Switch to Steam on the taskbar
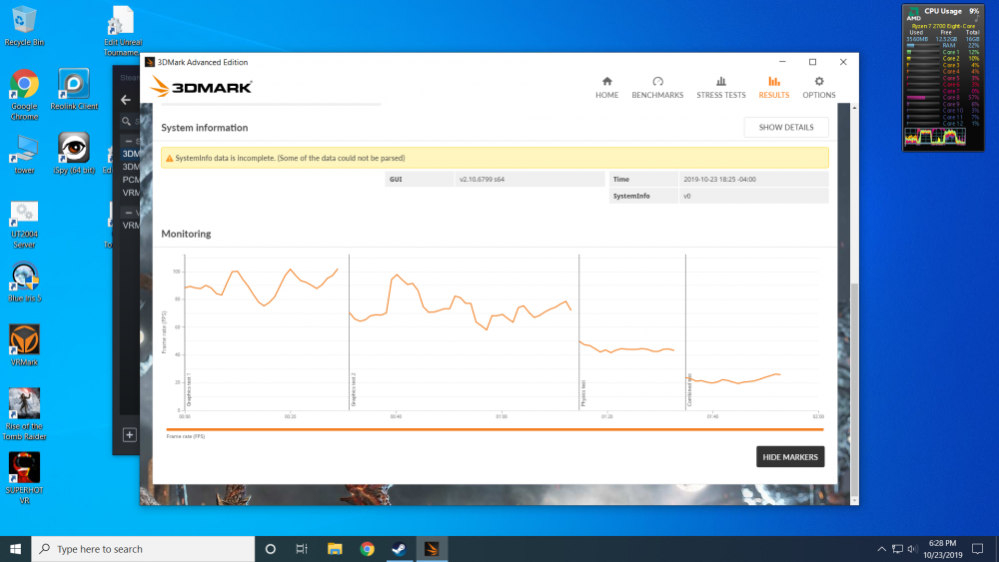 click(400, 549)
